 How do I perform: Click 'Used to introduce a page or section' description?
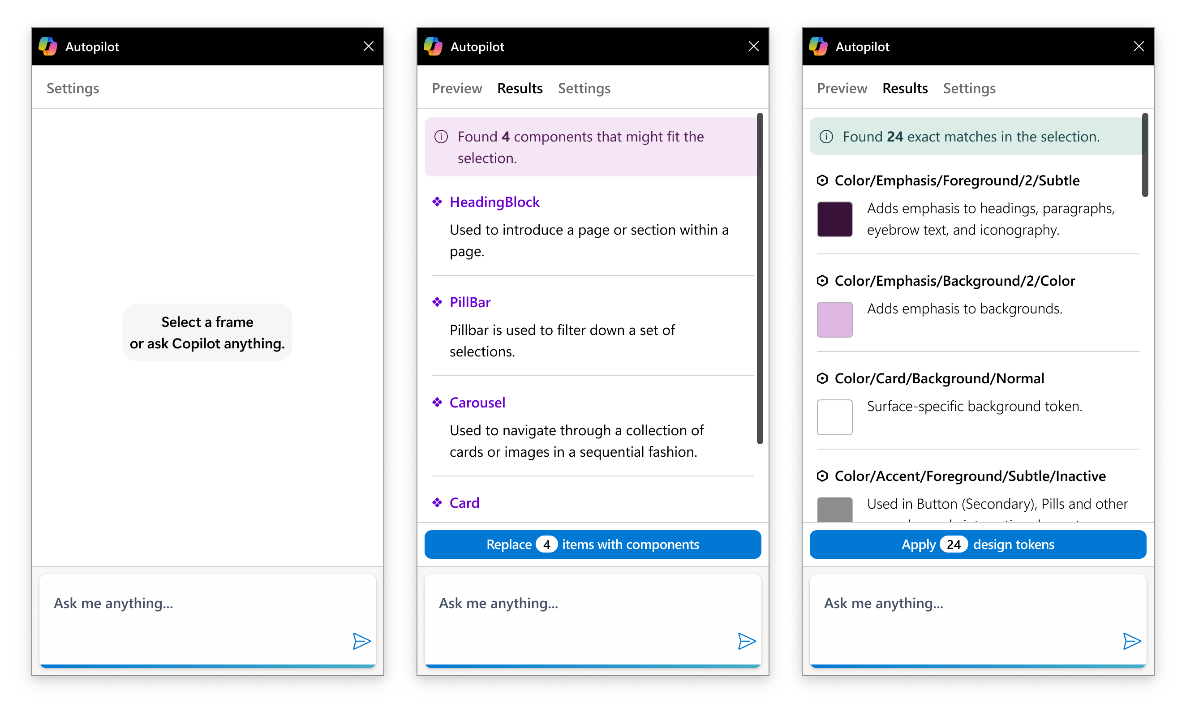click(589, 240)
